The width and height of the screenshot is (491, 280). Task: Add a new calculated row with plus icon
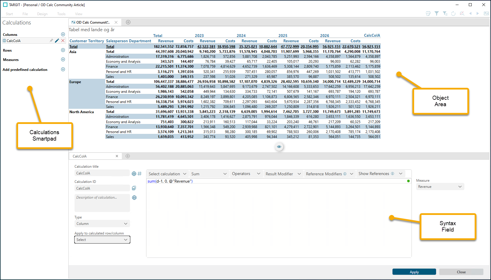[63, 50]
